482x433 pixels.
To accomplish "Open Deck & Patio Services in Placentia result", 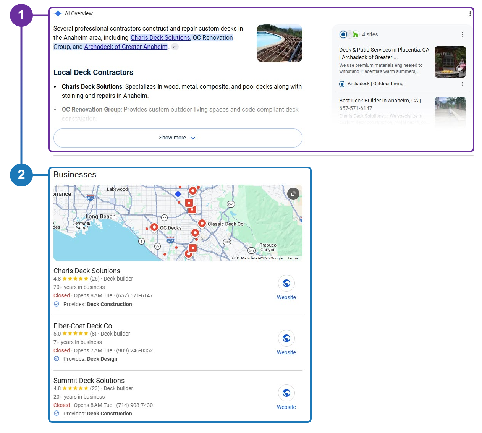I will (x=384, y=54).
